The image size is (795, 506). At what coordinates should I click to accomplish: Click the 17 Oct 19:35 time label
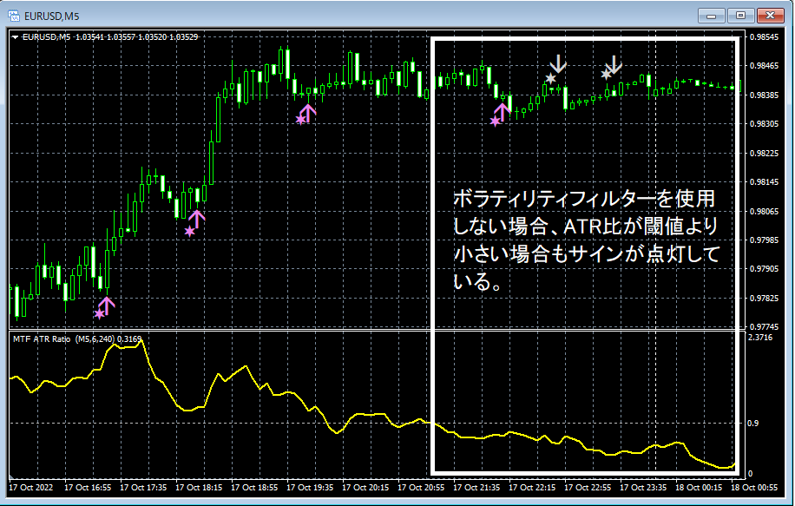click(310, 488)
